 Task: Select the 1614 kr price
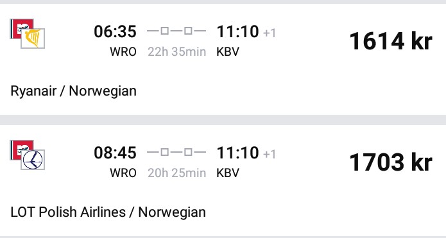tap(391, 41)
